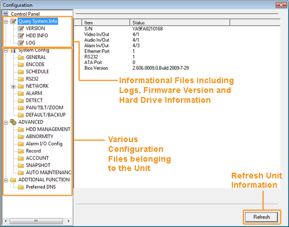Click the Refresh button
The width and height of the screenshot is (289, 227).
261,217
